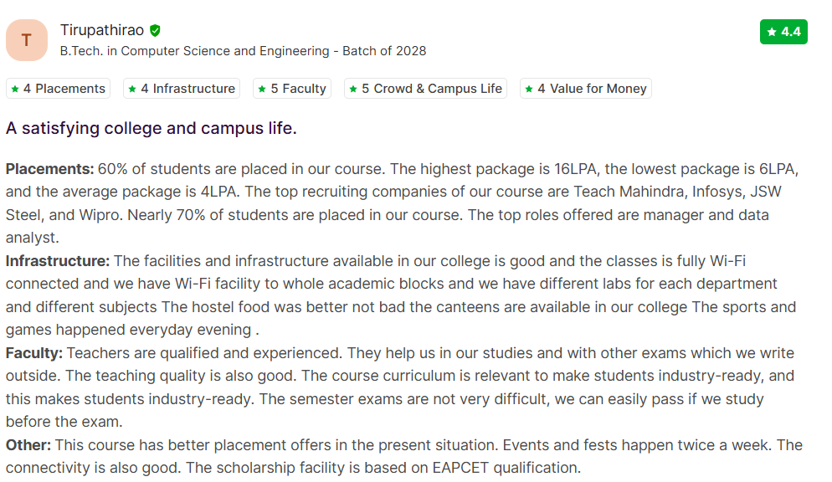Image resolution: width=832 pixels, height=482 pixels.
Task: Click the star on Crowd & Campus Life chip
Action: click(353, 89)
